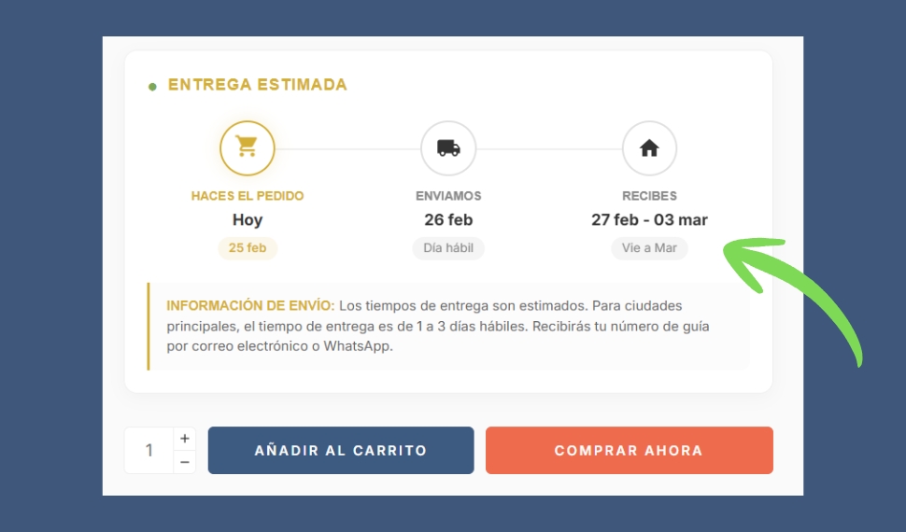The height and width of the screenshot is (532, 906).
Task: Click the 27 feb - 03 mar date range
Action: click(x=649, y=220)
